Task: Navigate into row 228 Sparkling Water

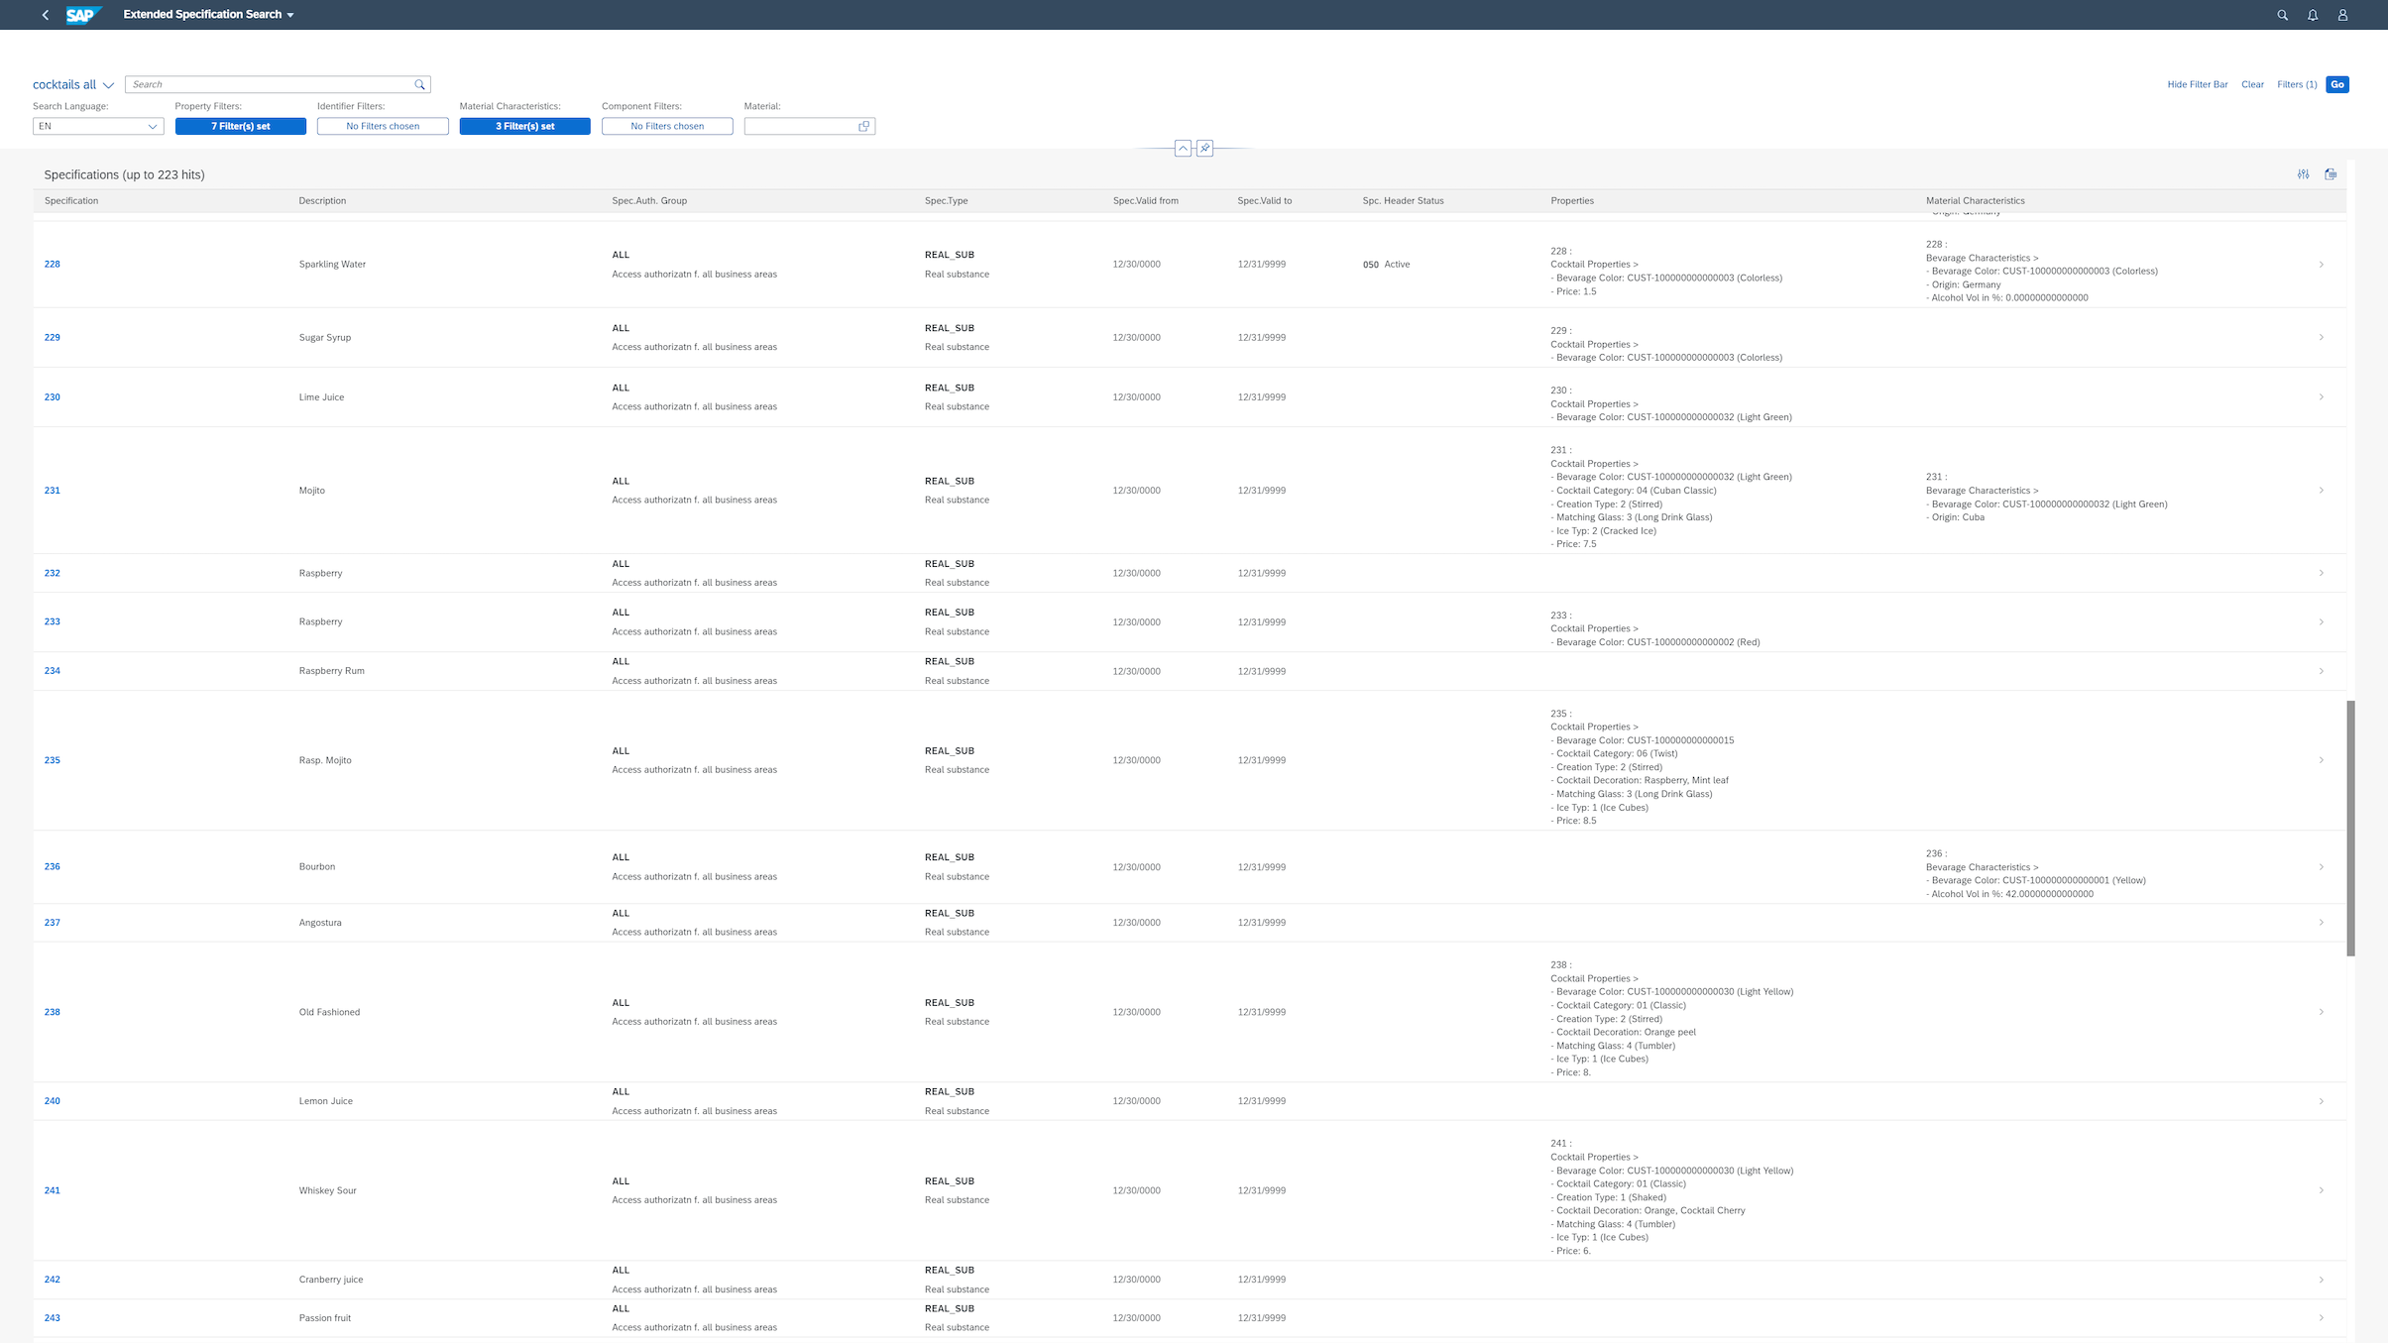Action: (2321, 265)
